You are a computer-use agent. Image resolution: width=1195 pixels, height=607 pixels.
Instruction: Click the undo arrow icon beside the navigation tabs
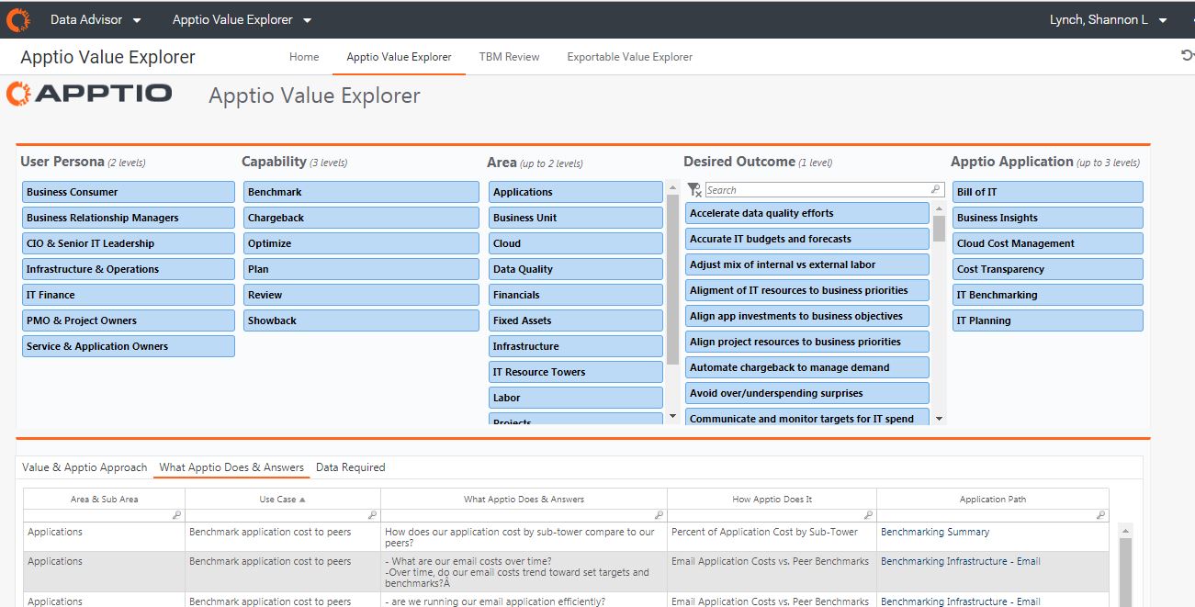pos(1187,56)
